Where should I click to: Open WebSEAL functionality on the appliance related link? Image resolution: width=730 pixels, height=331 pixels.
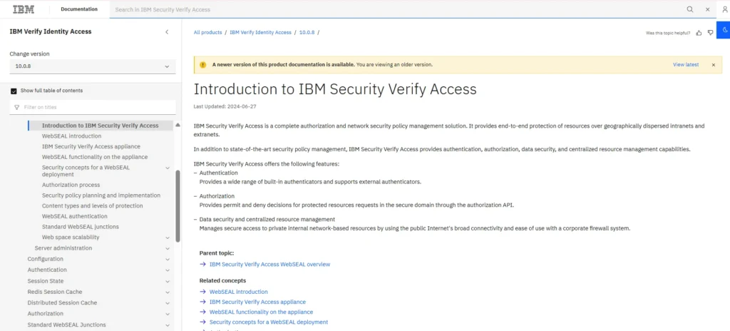click(x=261, y=312)
